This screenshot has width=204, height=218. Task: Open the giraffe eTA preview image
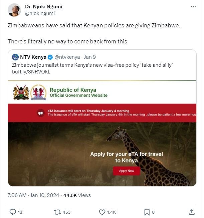102,154
